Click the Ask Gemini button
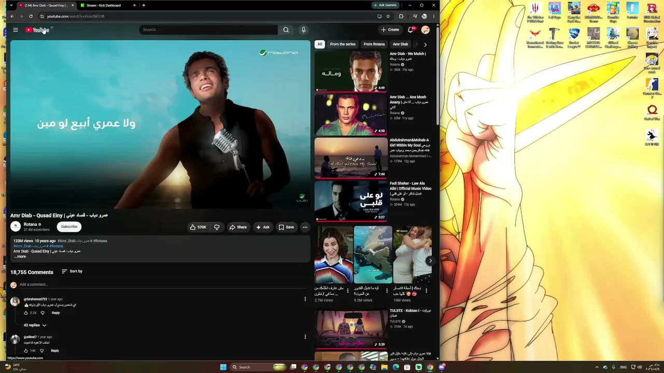The width and height of the screenshot is (664, 373). pos(385,5)
